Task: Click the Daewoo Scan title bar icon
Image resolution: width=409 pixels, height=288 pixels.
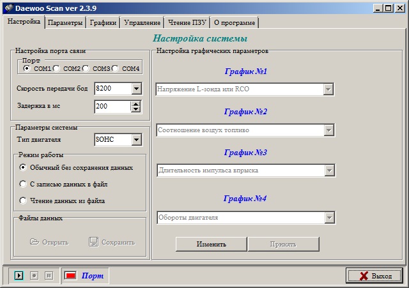Action: point(8,7)
